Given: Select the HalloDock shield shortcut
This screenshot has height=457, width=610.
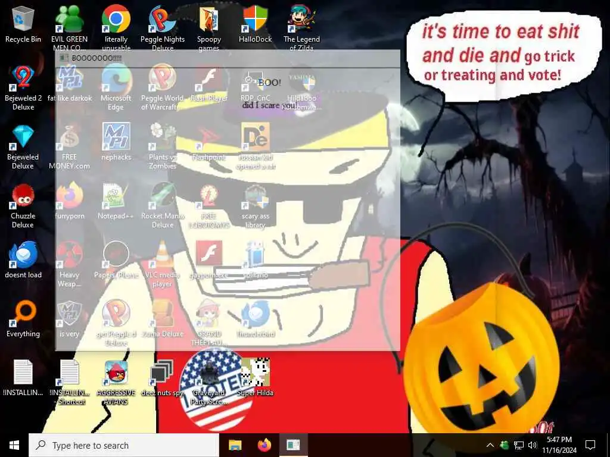Looking at the screenshot, I should 255,24.
